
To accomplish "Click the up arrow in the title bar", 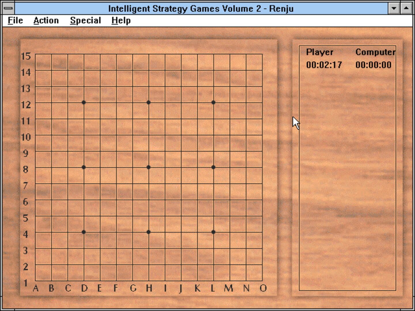I will tap(405, 8).
